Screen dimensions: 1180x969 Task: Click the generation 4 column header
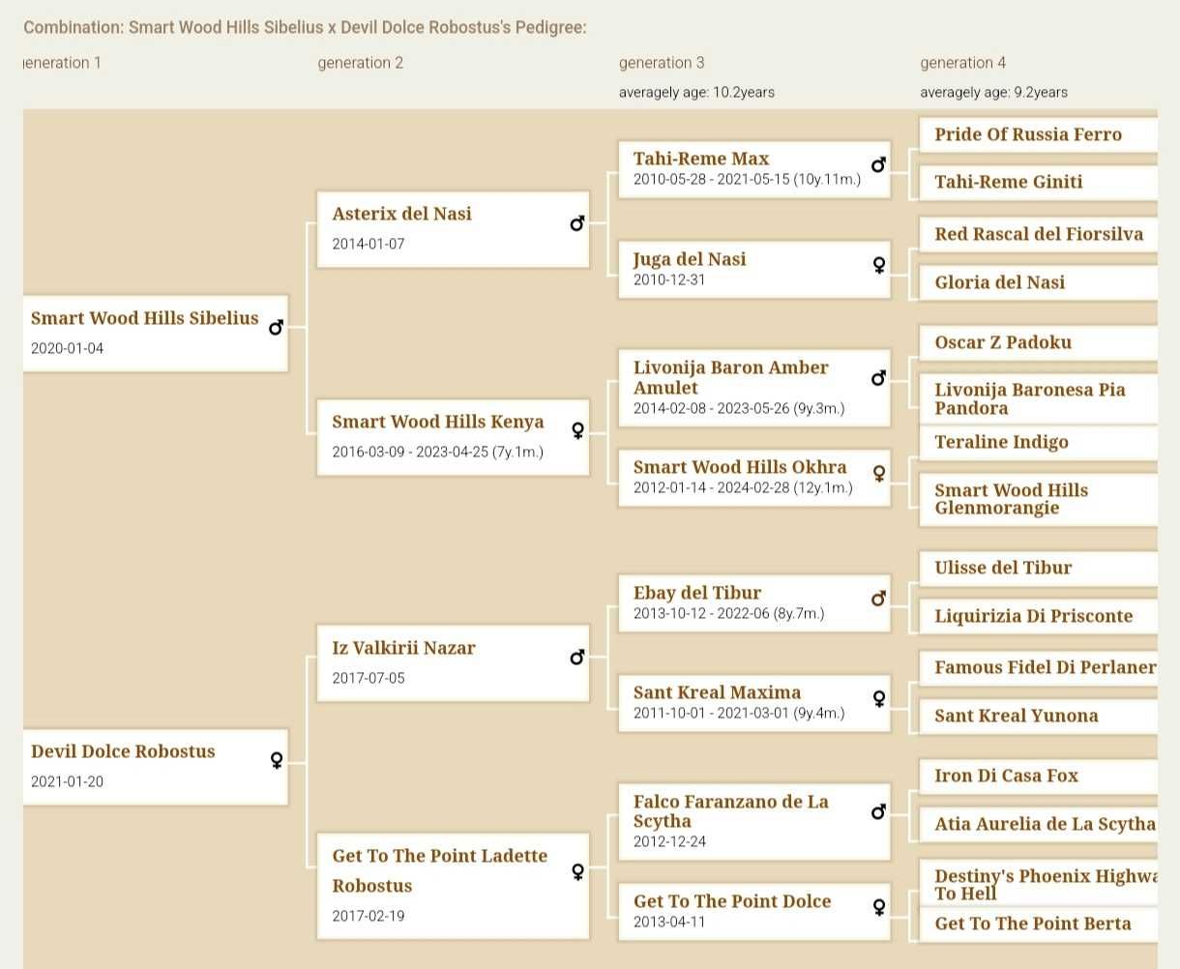coord(962,63)
